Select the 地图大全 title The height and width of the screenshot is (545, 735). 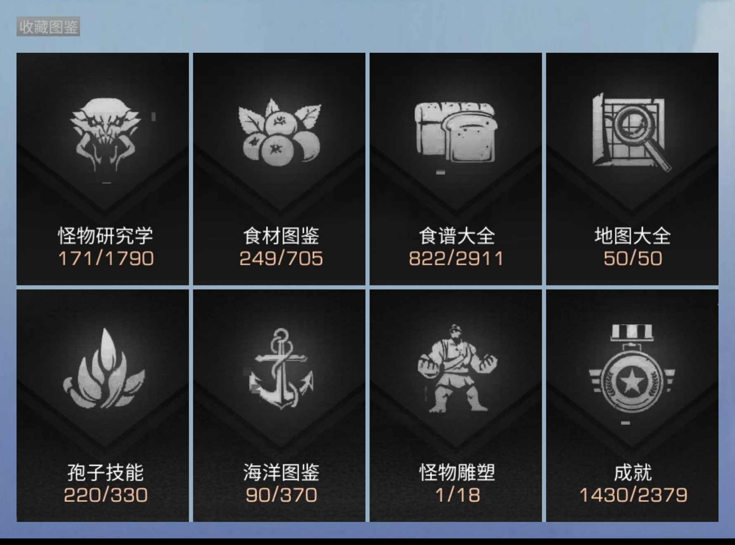coord(632,236)
